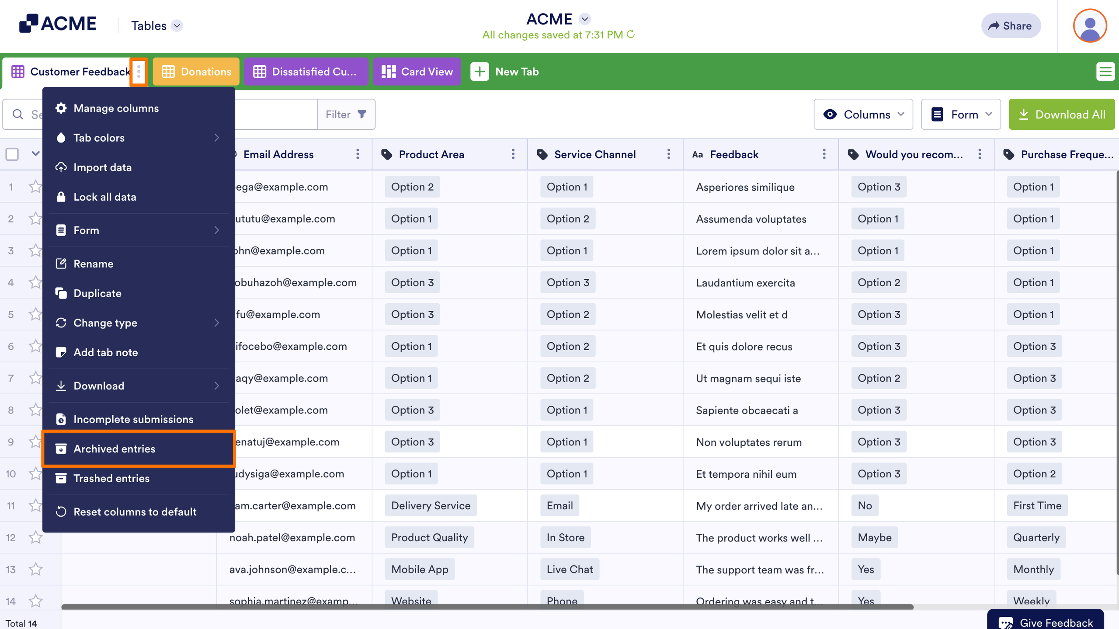This screenshot has height=629, width=1119.
Task: Click the Donations table grid icon
Action: (168, 72)
